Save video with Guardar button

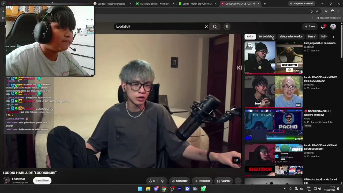(x=224, y=181)
